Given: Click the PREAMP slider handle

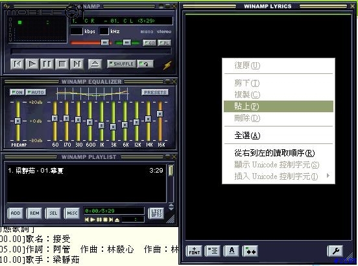Looking at the screenshot, I should (x=18, y=121).
